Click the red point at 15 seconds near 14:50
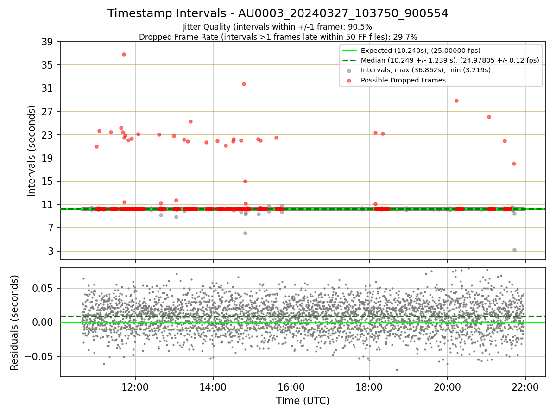The width and height of the screenshot is (556, 417). [x=245, y=181]
